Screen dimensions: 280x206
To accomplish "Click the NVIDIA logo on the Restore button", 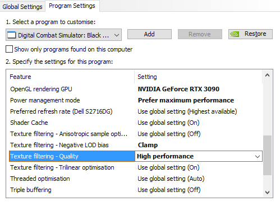I will tap(235, 34).
